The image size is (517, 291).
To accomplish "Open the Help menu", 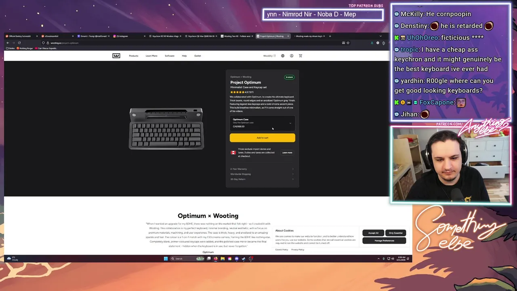I will tap(184, 56).
